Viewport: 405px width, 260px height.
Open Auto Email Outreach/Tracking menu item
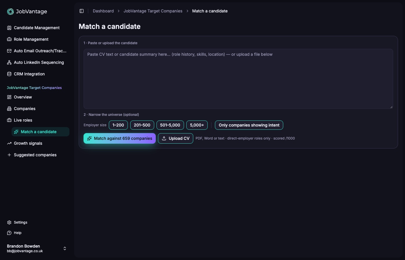click(x=37, y=51)
